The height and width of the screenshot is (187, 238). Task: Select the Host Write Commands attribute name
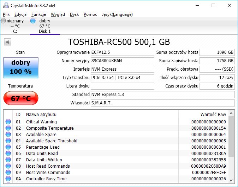click(48, 173)
